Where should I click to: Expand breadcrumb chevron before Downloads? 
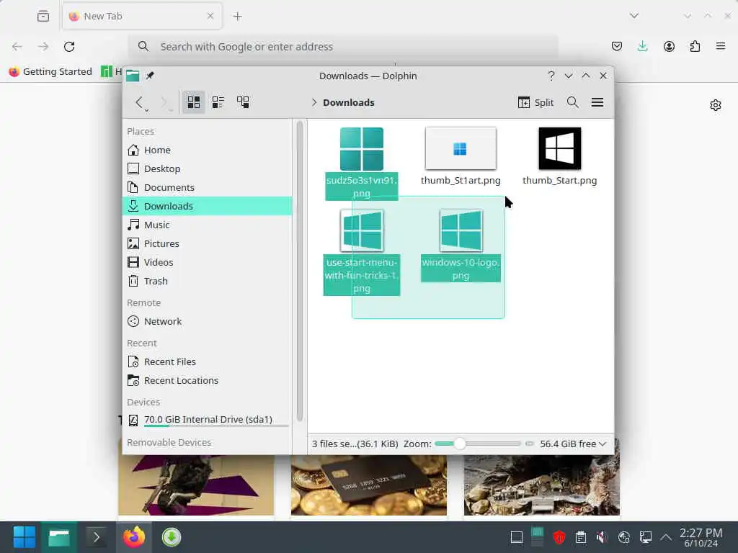314,102
